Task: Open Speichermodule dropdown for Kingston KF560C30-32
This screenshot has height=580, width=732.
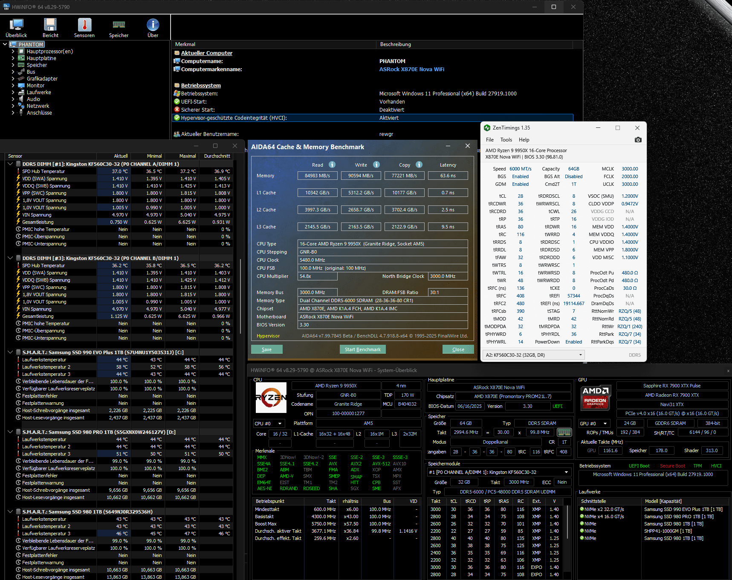Action: 499,472
